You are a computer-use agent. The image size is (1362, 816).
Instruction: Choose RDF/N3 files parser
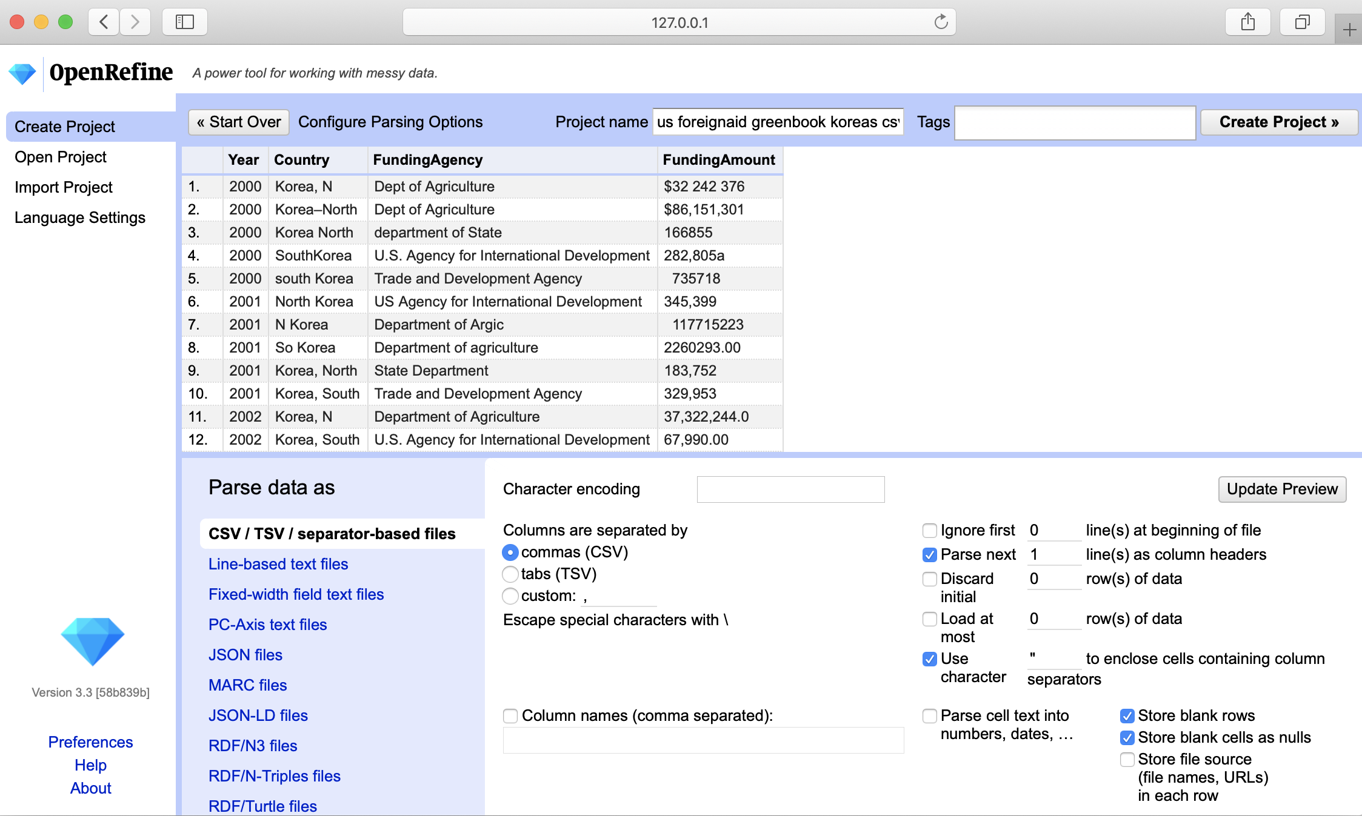(253, 746)
